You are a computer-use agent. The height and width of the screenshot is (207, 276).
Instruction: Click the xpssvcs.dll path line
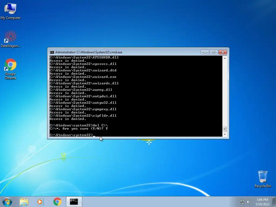click(83, 64)
